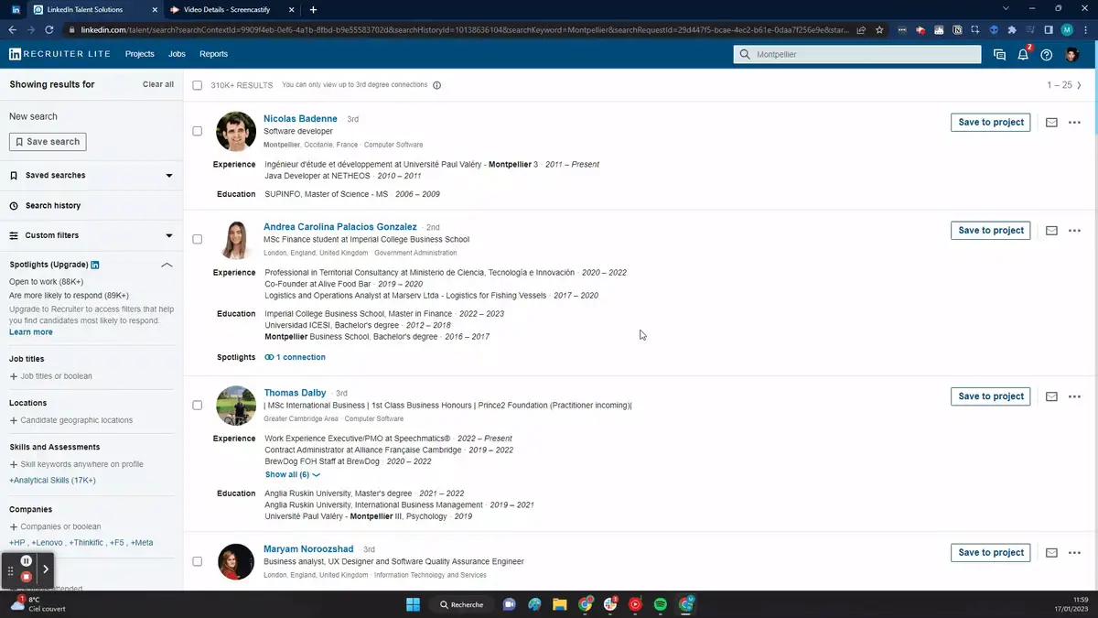Switch to Video Details - Screencastify tab
The width and height of the screenshot is (1098, 618).
point(232,9)
